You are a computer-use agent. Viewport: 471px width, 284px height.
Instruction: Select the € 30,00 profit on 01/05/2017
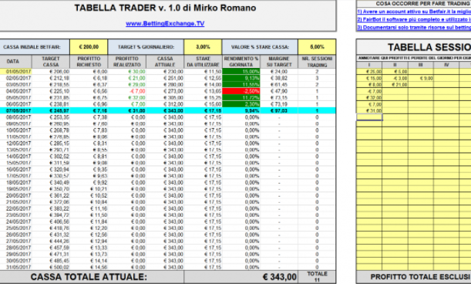(x=126, y=72)
